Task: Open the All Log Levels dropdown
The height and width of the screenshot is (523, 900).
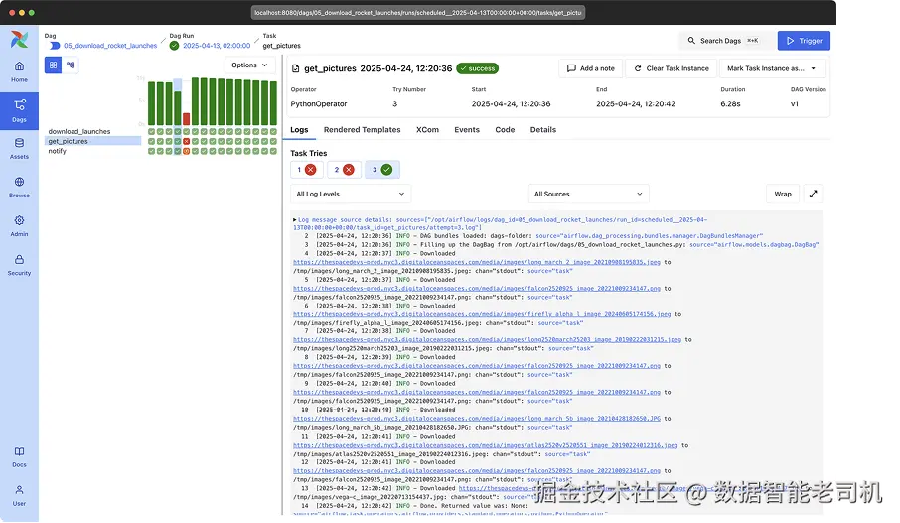Action: pos(350,194)
